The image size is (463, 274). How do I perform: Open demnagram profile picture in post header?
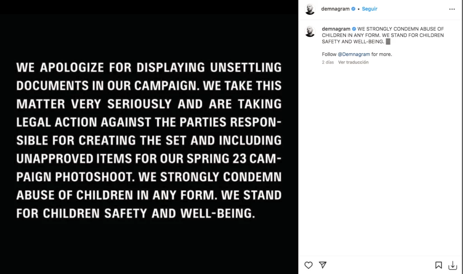pyautogui.click(x=310, y=9)
